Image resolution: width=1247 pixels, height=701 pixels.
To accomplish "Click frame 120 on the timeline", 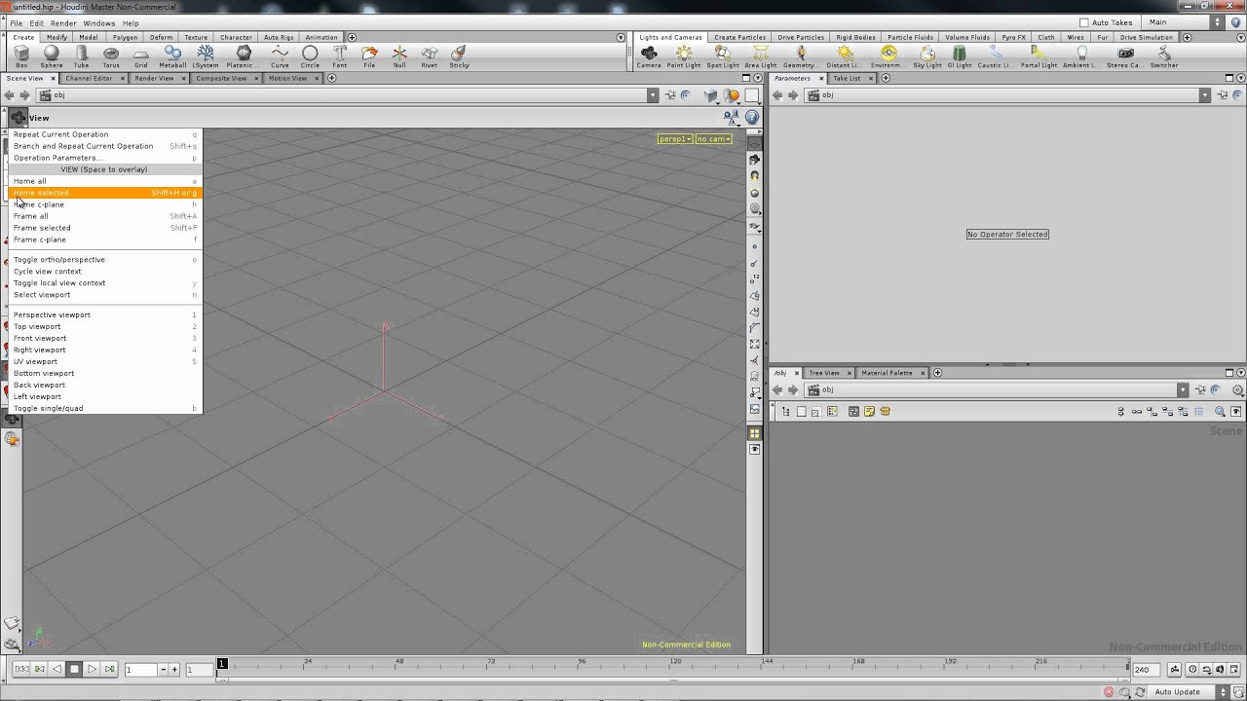I will [x=675, y=665].
